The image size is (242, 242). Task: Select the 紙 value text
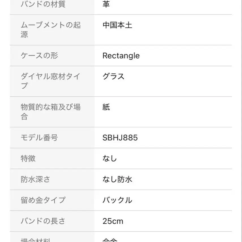(106, 107)
